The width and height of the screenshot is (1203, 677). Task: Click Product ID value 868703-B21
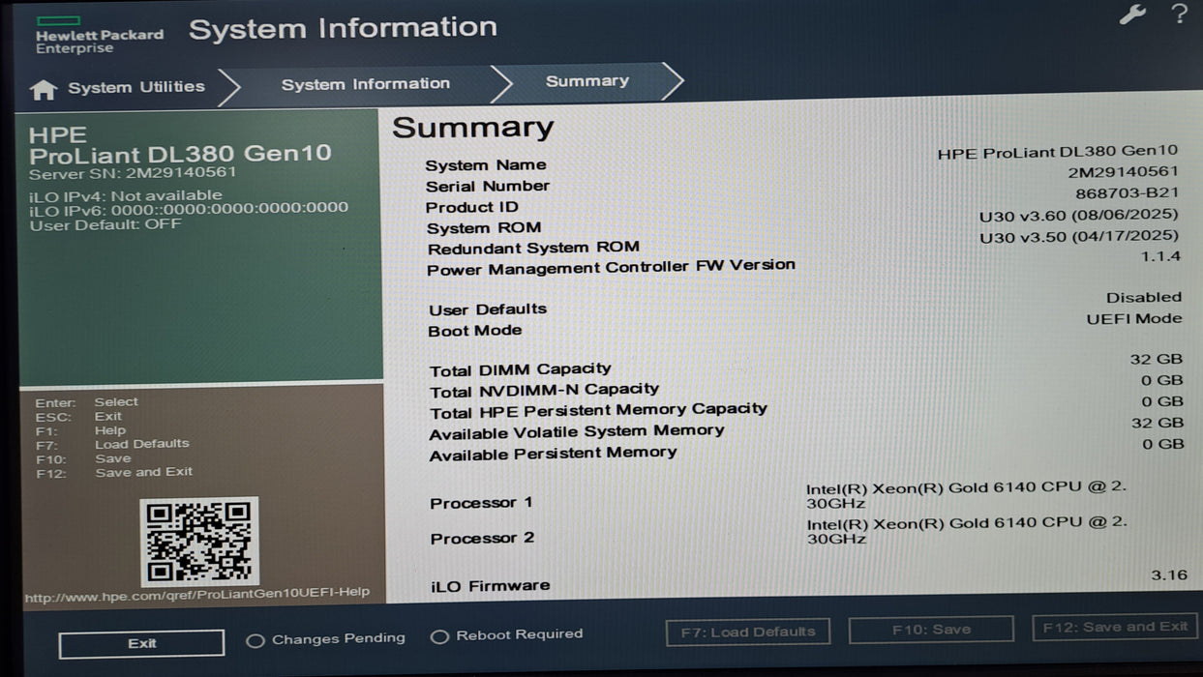click(1128, 193)
